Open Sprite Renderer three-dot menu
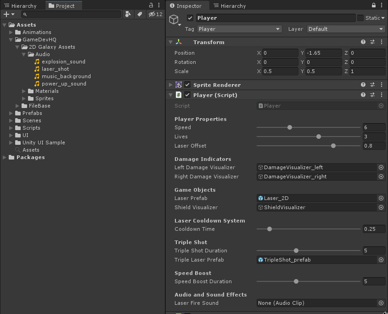388x314 pixels. click(x=382, y=85)
